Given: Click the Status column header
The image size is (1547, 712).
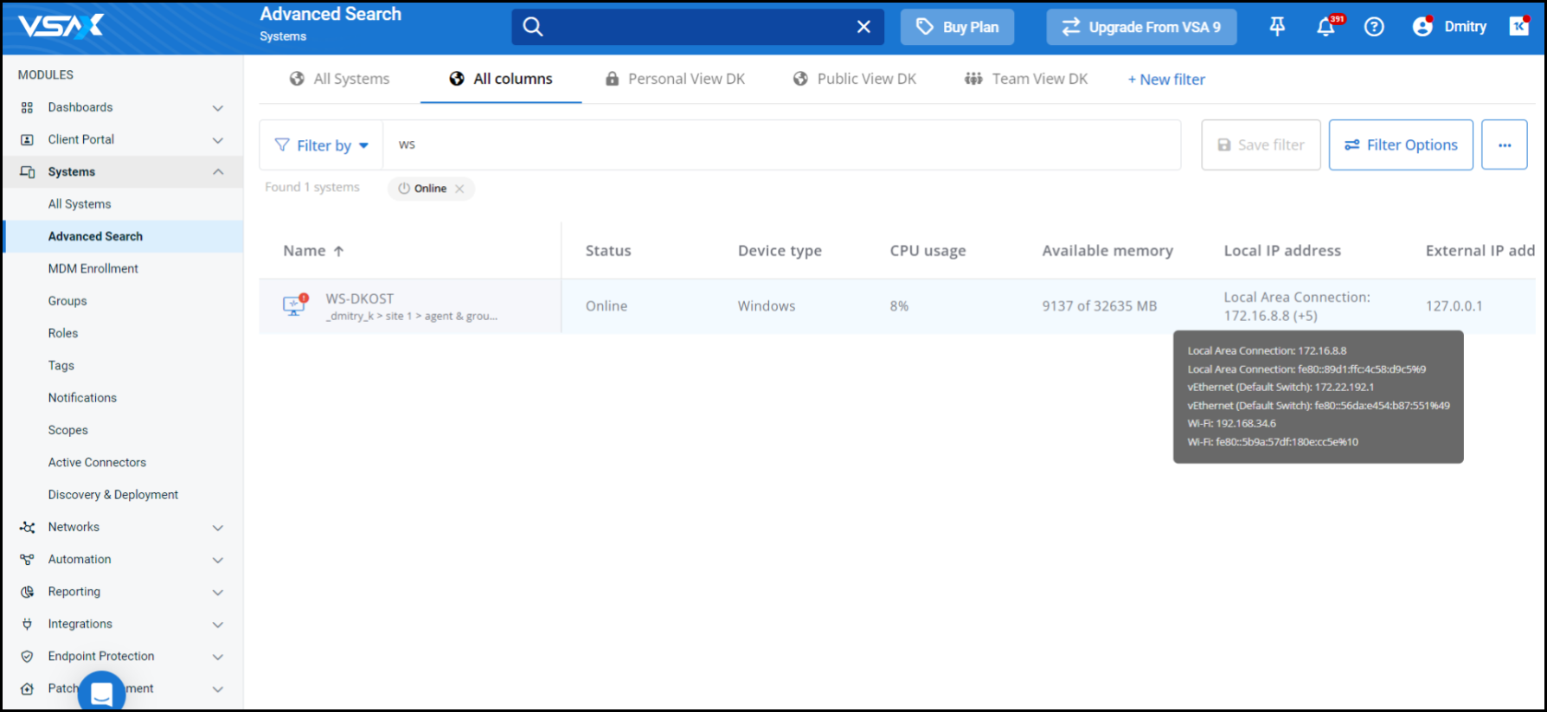Looking at the screenshot, I should click(608, 251).
